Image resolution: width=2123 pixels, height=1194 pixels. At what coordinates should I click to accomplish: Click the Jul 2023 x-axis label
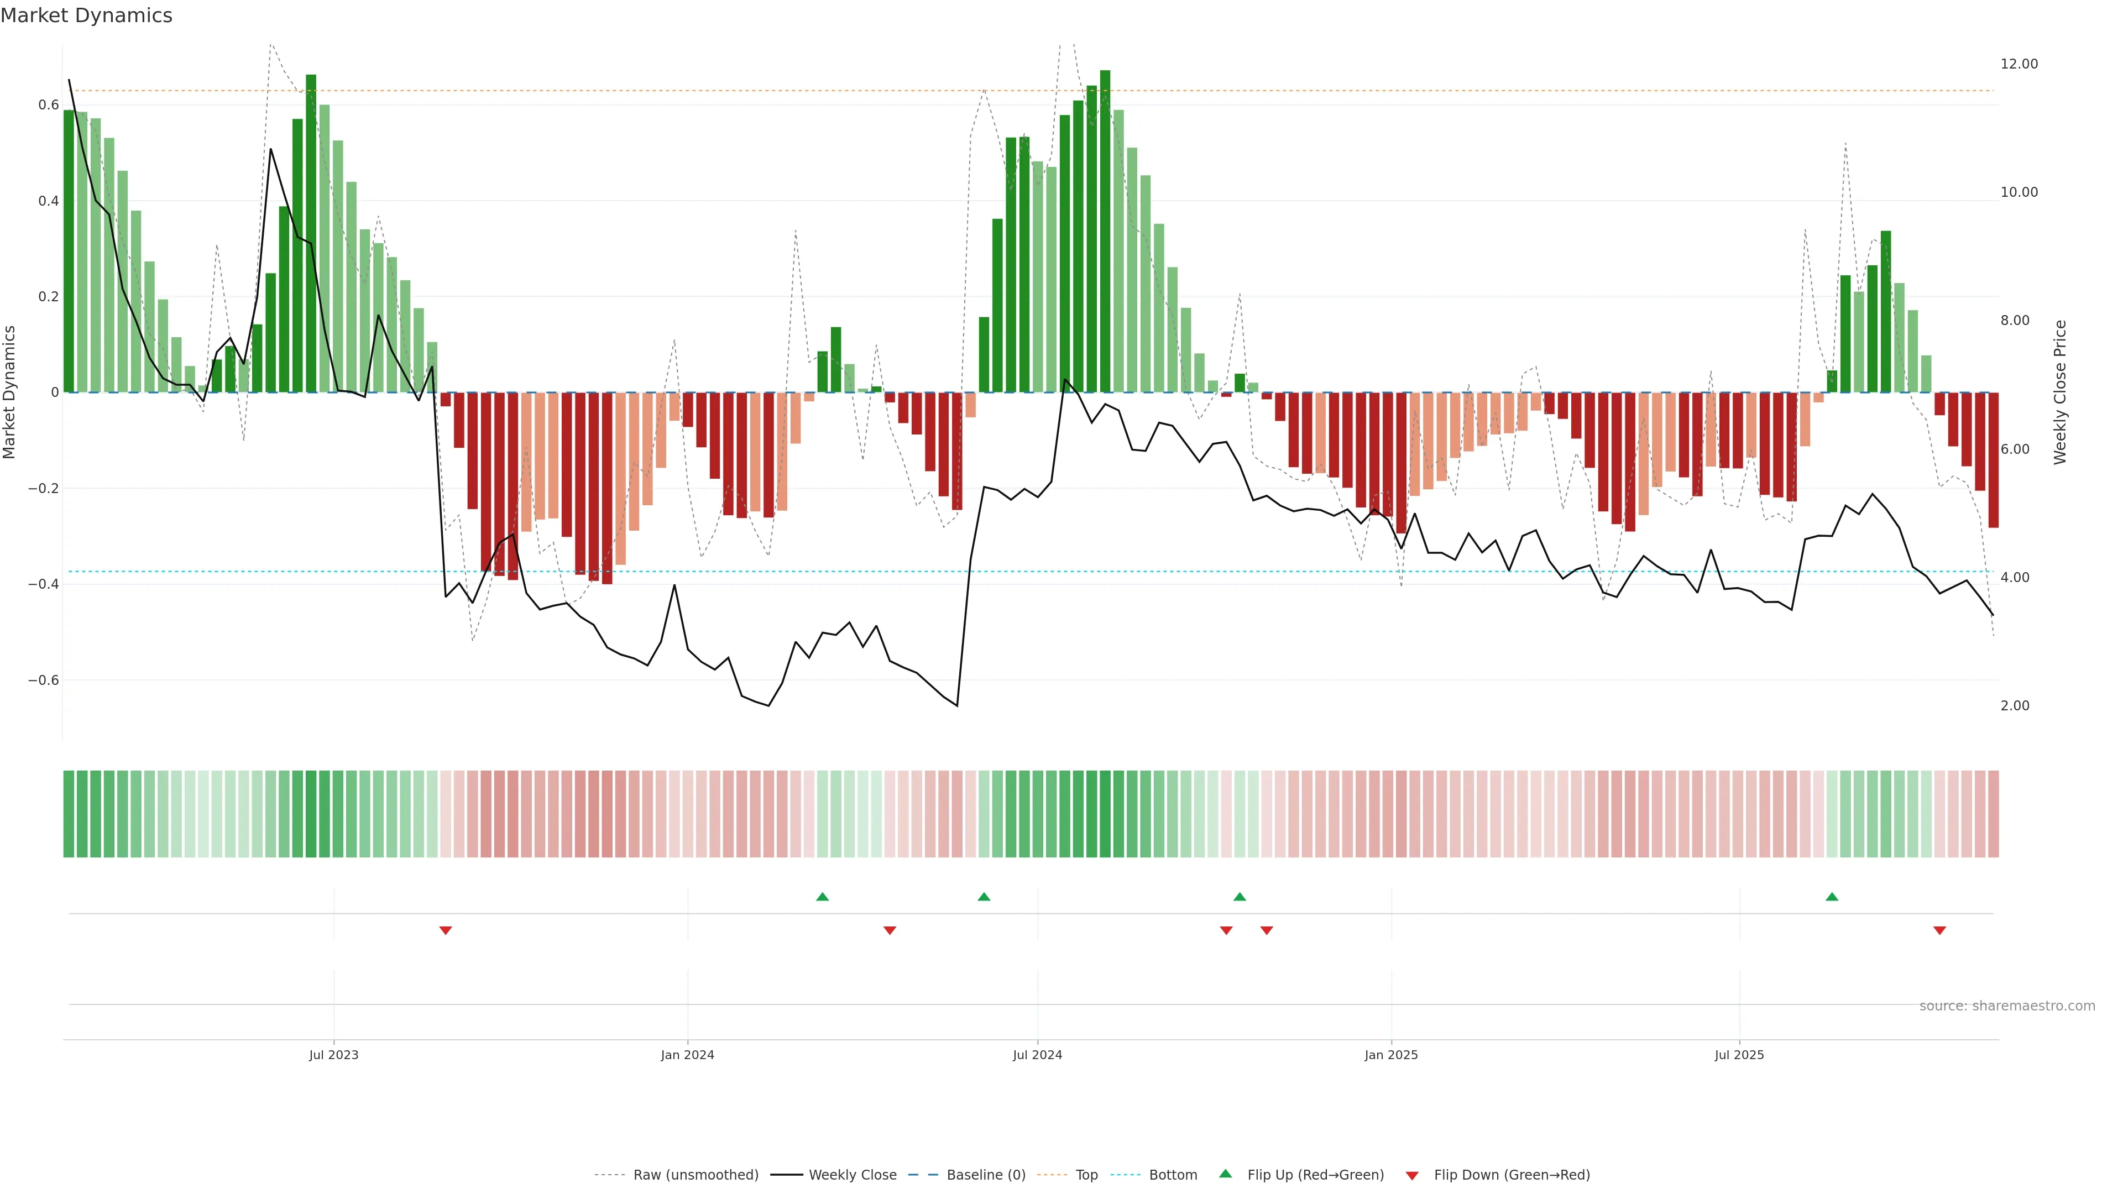[x=334, y=1055]
